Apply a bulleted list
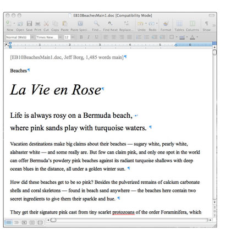231x235 pixels. (146, 37)
